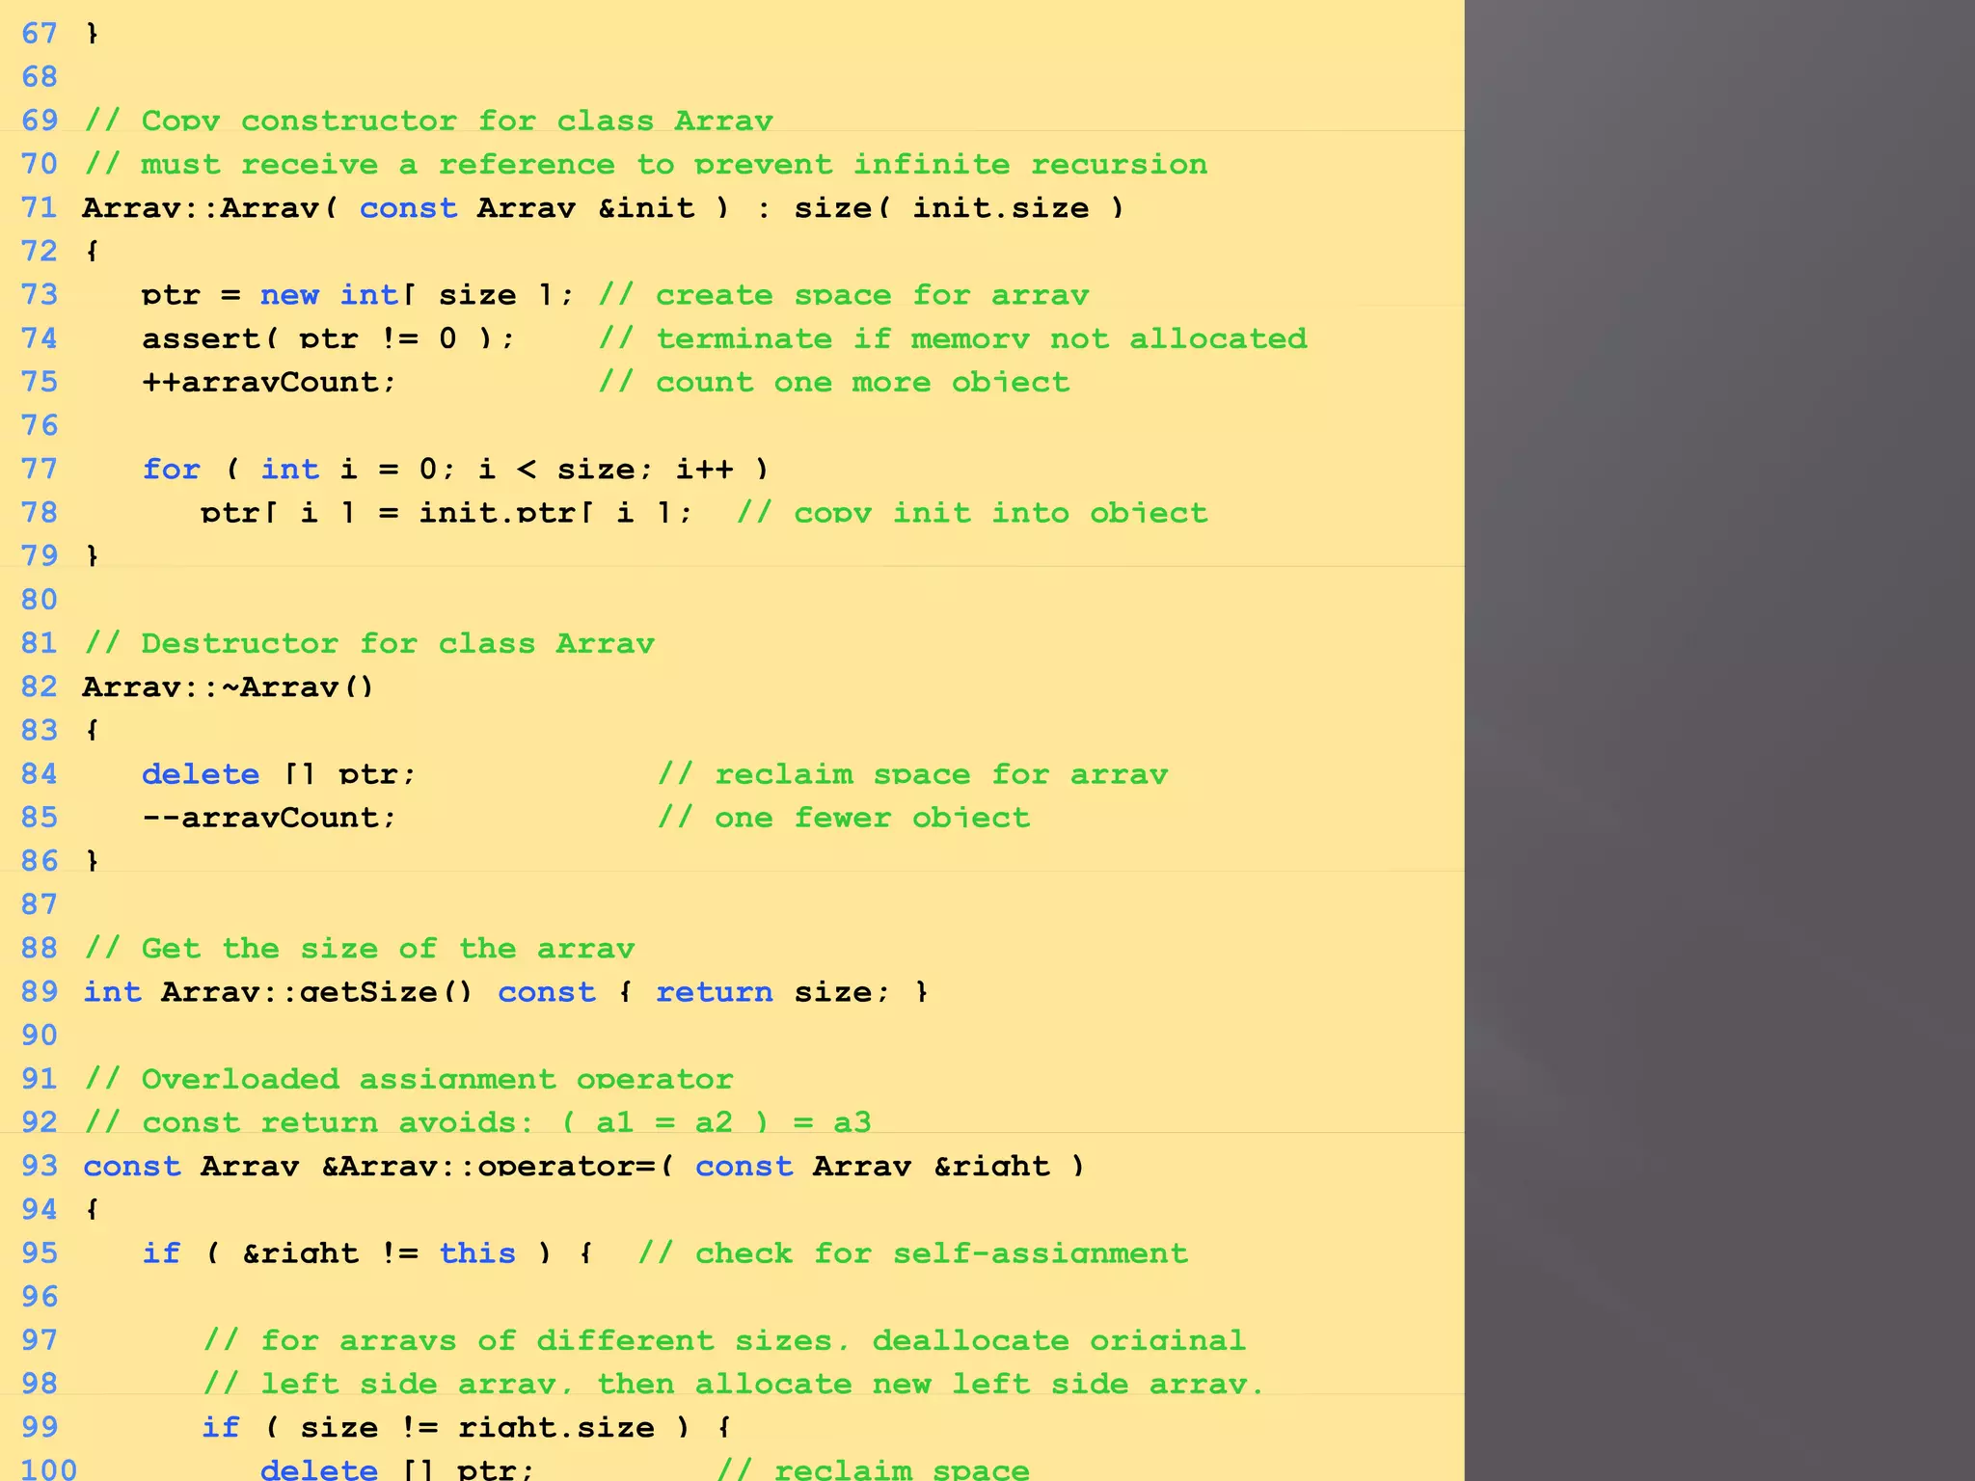The width and height of the screenshot is (1975, 1481).
Task: Click the 'count one more object' comment
Action: (x=834, y=382)
